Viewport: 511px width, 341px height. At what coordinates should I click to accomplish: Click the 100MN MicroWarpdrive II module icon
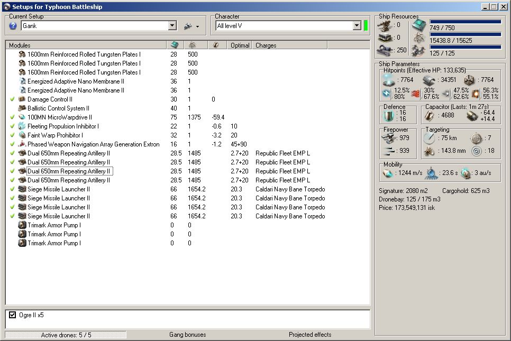click(22, 117)
